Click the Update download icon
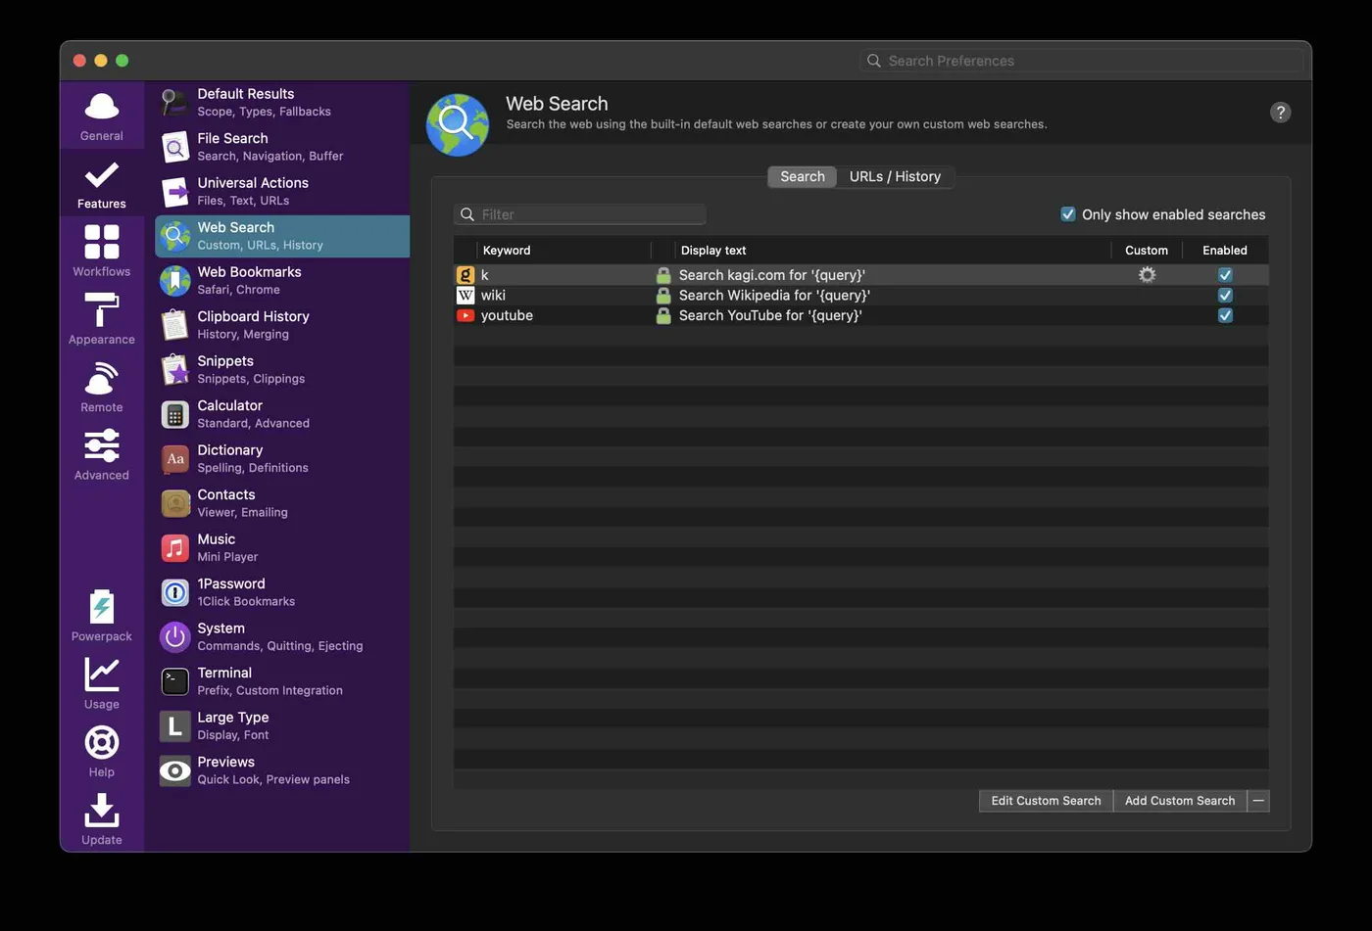 [x=102, y=812]
